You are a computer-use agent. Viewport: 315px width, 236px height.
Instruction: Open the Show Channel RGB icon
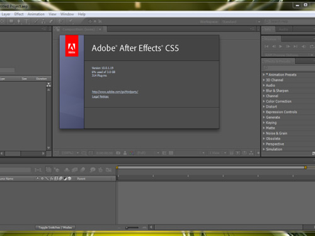point(132,153)
